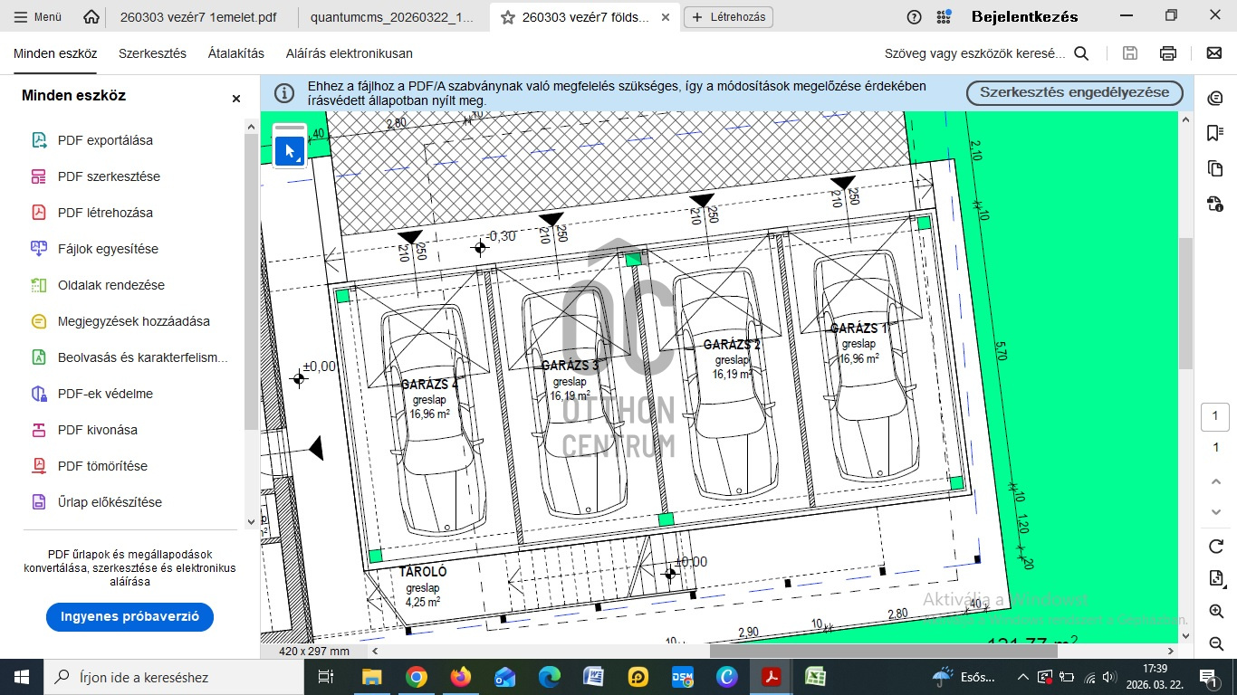Click the print icon in the toolbar

tap(1168, 53)
